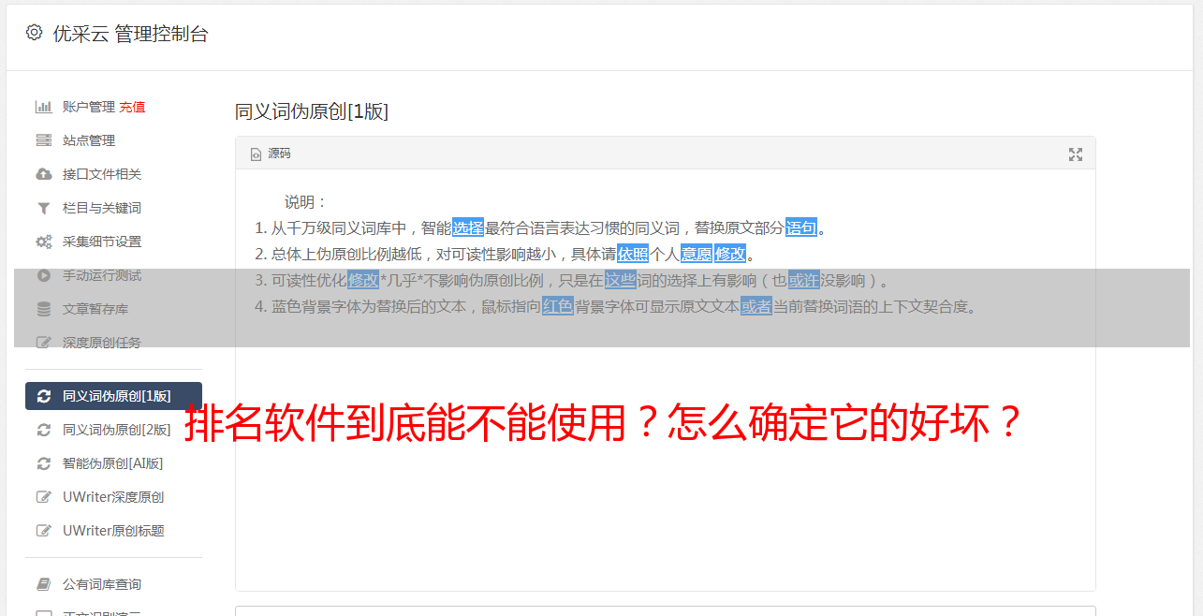Click highlighted word 语句 in line one
This screenshot has height=616, width=1203.
[x=801, y=227]
